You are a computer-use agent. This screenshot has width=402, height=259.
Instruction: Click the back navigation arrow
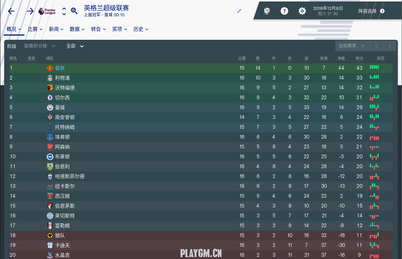click(11, 11)
